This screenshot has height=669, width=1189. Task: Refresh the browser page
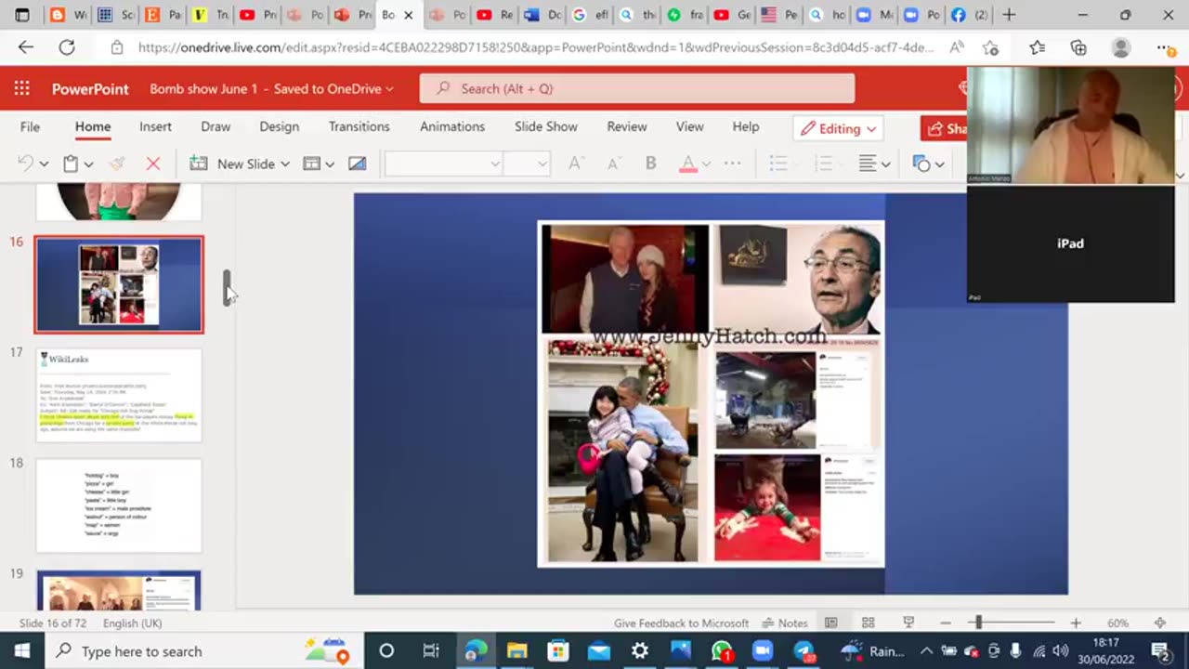[x=67, y=47]
